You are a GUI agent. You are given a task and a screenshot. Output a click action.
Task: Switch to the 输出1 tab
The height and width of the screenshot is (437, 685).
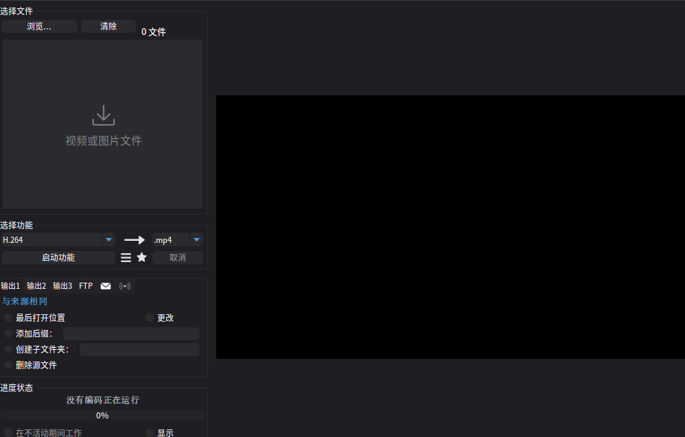tap(10, 286)
